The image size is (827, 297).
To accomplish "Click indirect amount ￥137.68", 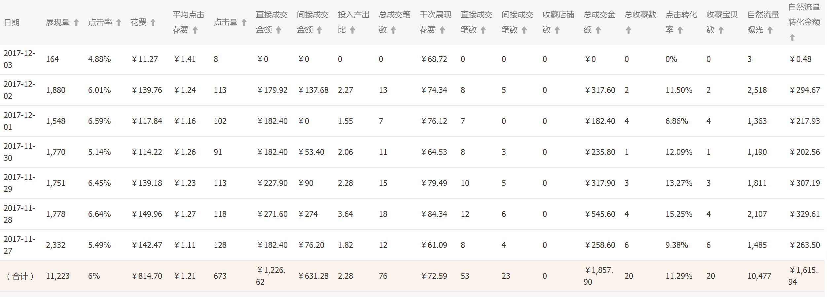I will pos(313,90).
